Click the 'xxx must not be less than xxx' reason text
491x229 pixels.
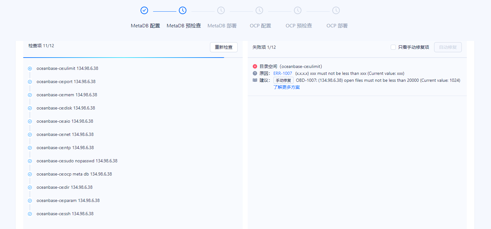click(x=350, y=73)
